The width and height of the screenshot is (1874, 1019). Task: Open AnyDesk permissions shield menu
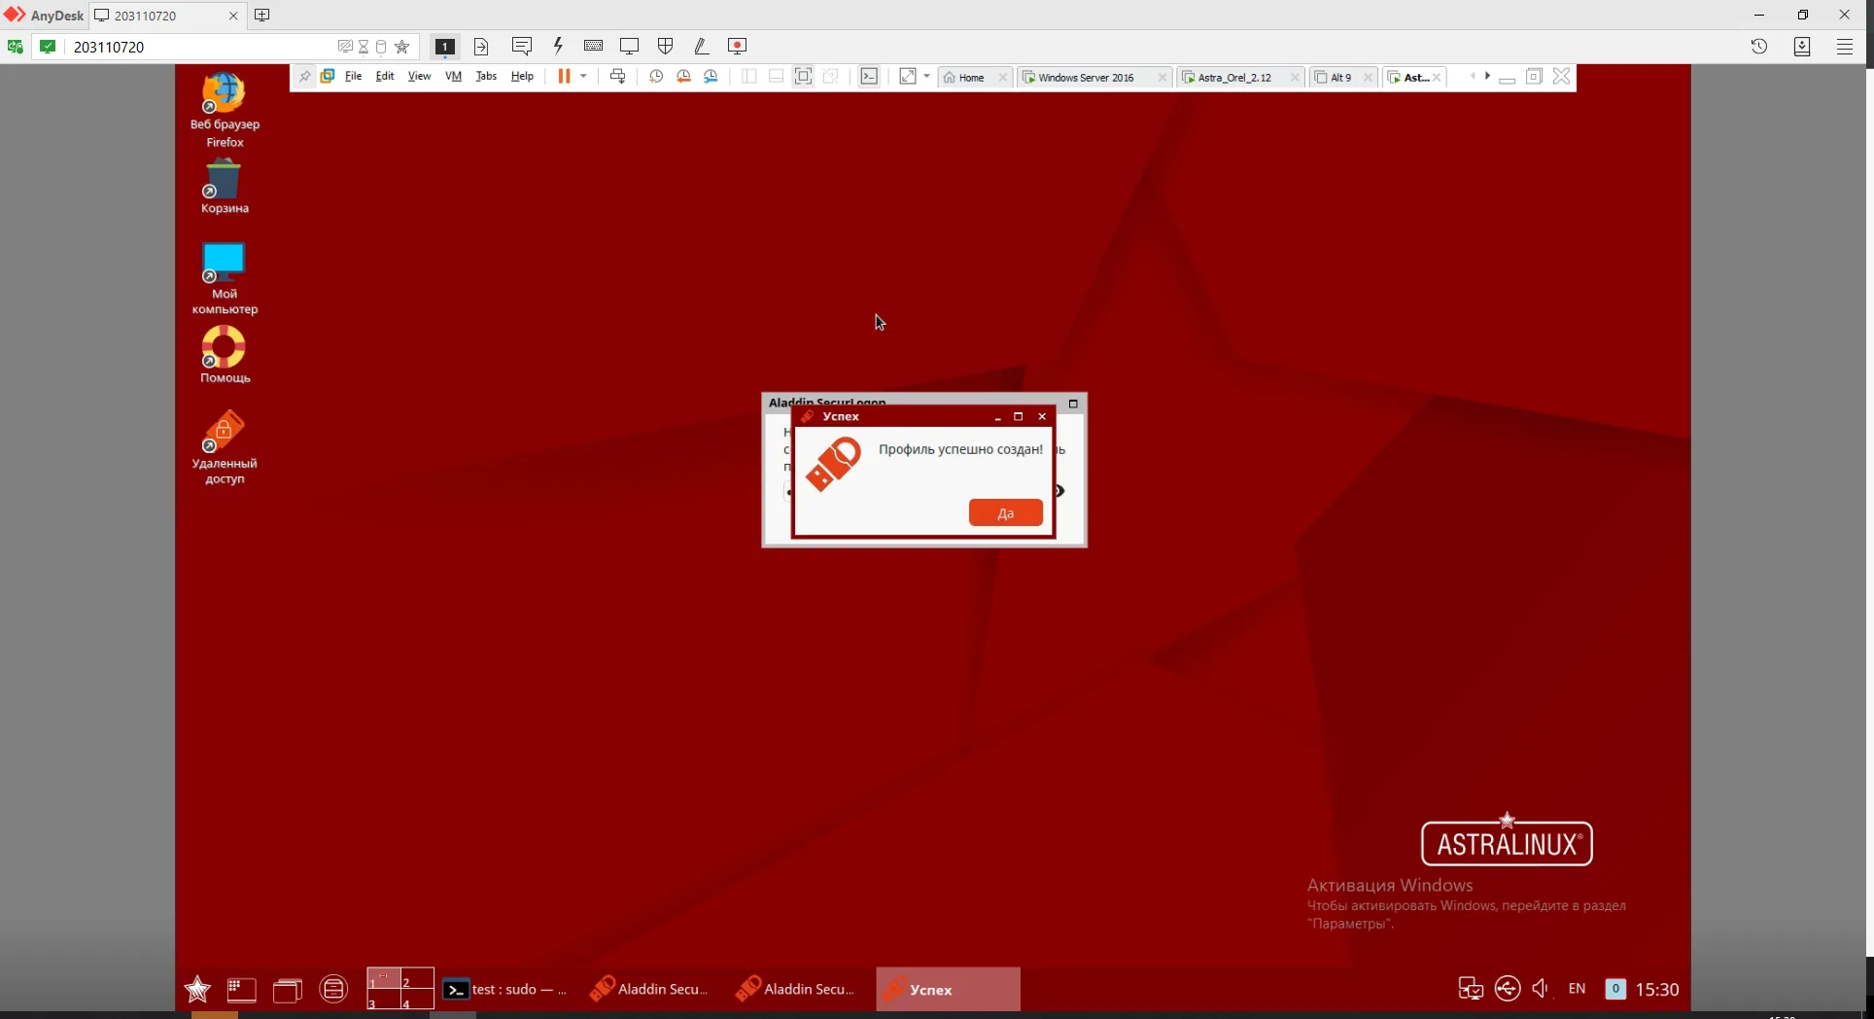tap(666, 46)
